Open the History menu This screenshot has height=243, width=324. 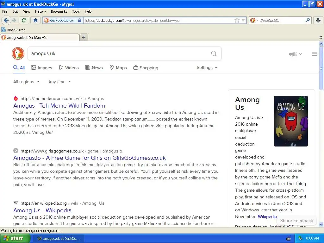pos(40,11)
